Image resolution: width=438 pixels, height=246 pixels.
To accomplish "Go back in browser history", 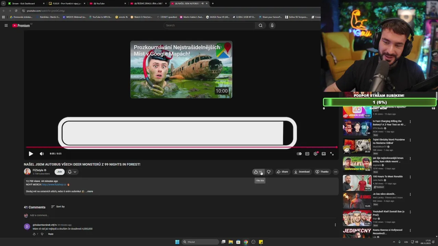I will pyautogui.click(x=3, y=11).
